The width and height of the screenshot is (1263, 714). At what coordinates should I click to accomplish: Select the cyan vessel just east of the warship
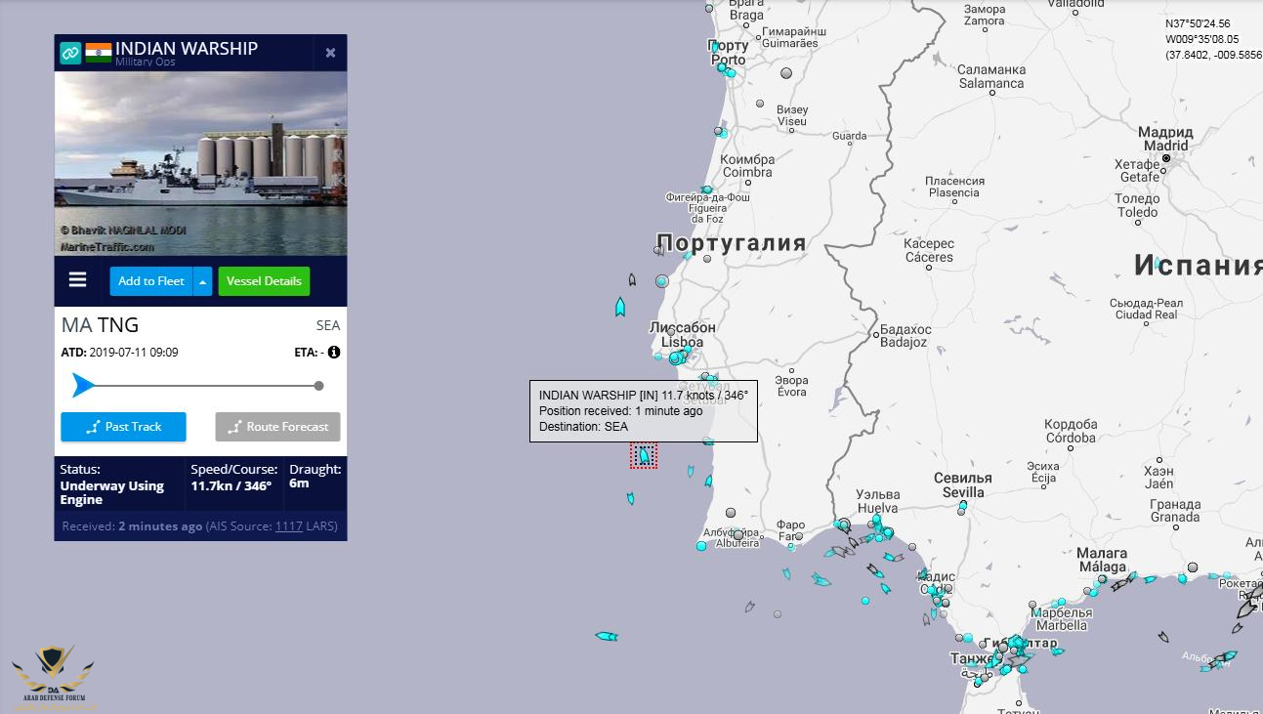tap(691, 472)
